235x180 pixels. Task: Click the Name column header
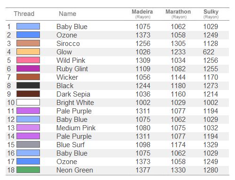point(68,14)
